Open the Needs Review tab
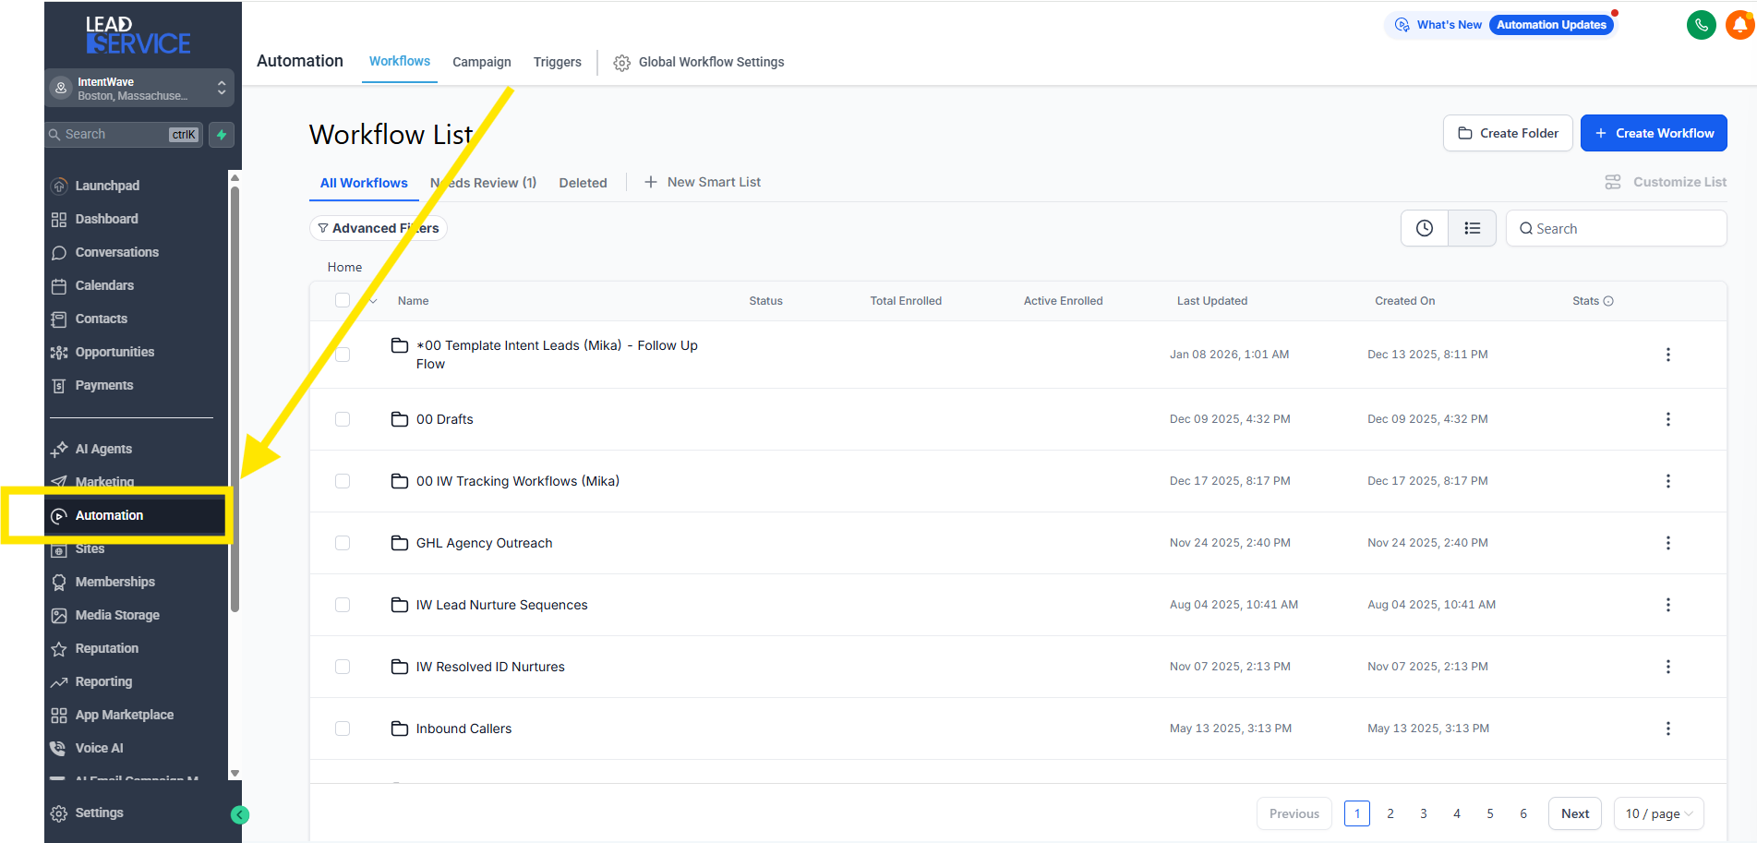Viewport: 1757px width, 843px height. pos(483,183)
